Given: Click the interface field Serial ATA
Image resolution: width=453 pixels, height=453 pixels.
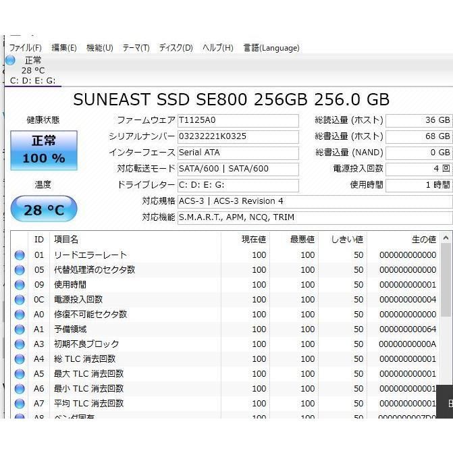Looking at the screenshot, I should [238, 153].
